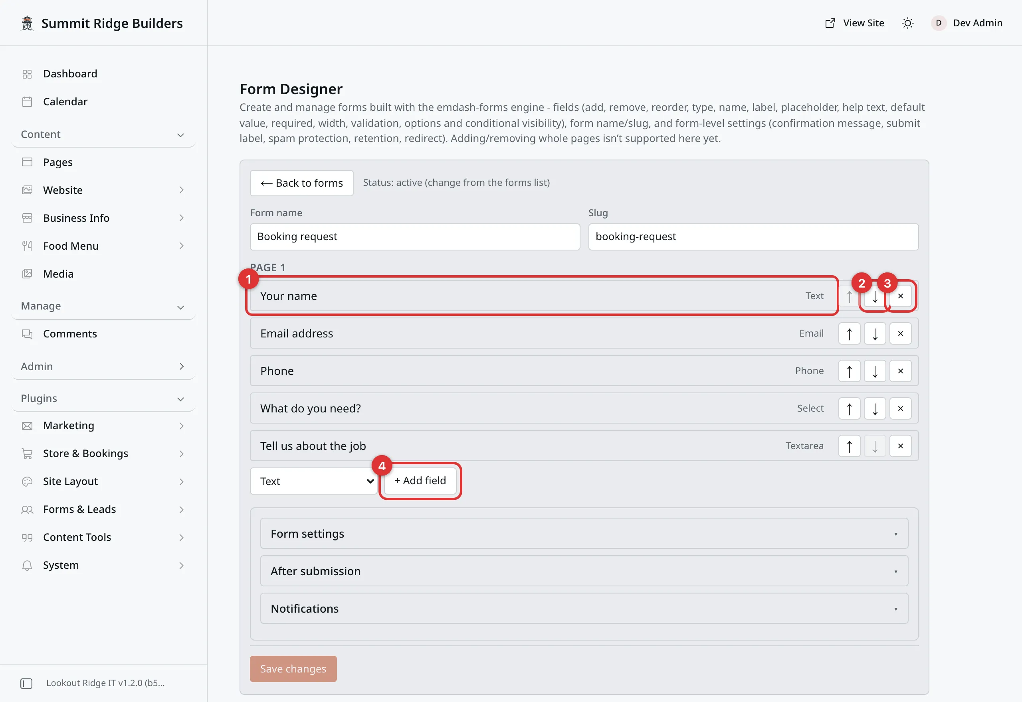
Task: Click the Save changes button
Action: 293,669
